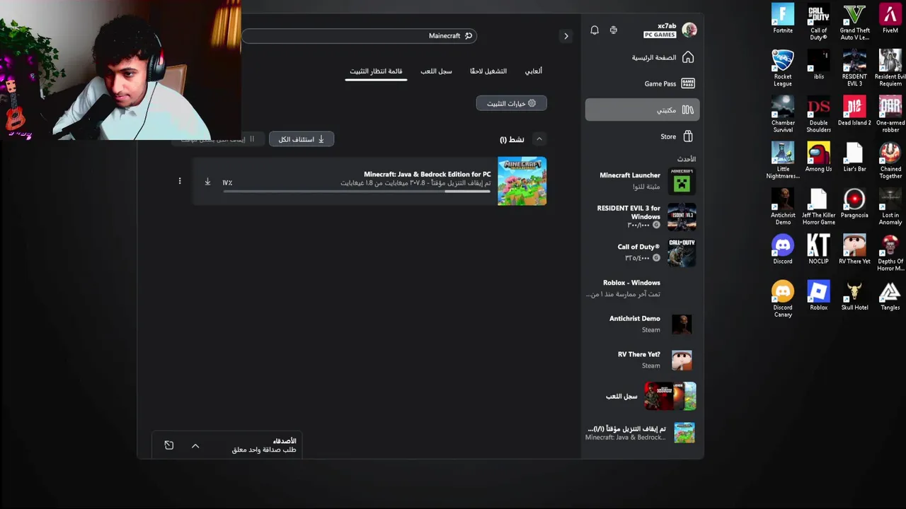Click the Skull Hotel desktop icon
906x509 pixels.
coord(855,296)
